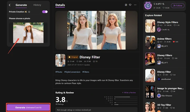Image resolution: width=190 pixels, height=112 pixels.
Task: Click Write a Review link
Action: coord(129,92)
